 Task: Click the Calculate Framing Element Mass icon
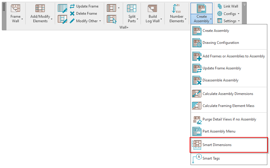197,106
